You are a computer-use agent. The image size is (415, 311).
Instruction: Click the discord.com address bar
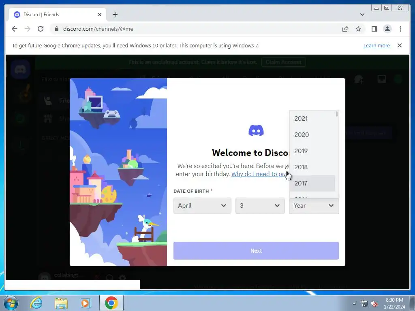click(196, 29)
